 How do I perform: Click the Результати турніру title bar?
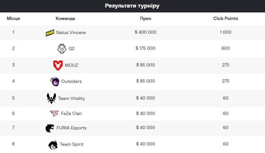click(x=132, y=6)
